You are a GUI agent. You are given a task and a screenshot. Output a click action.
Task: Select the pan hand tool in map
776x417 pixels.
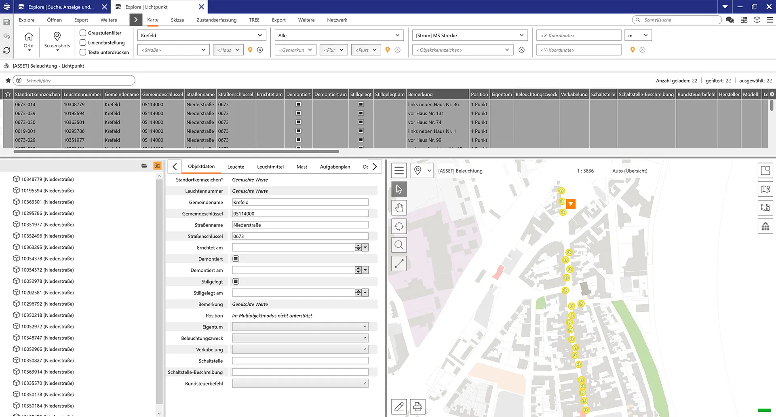(x=399, y=208)
